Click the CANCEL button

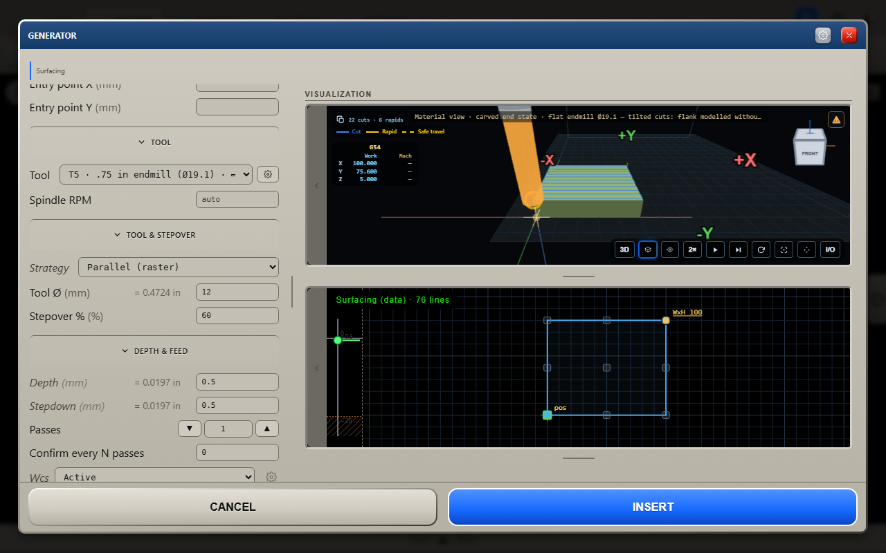[233, 507]
